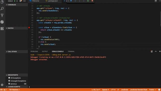Click Step Out in debug toolbar

(x=84, y=1)
